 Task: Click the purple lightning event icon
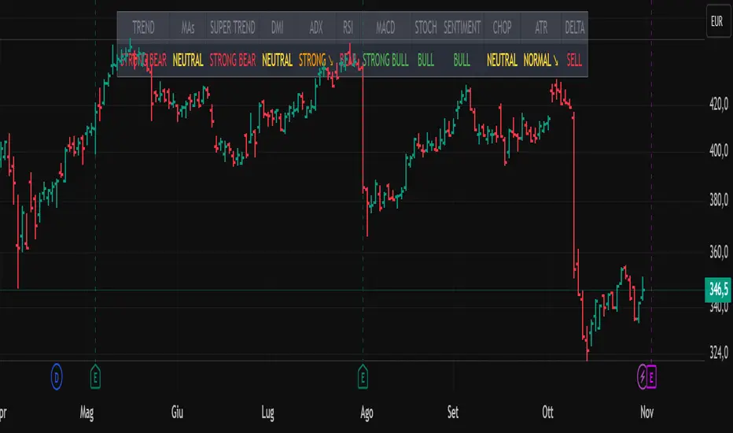click(x=643, y=376)
